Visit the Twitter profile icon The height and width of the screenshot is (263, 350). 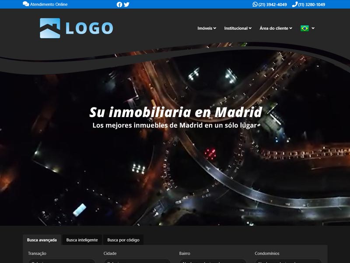[x=126, y=4]
